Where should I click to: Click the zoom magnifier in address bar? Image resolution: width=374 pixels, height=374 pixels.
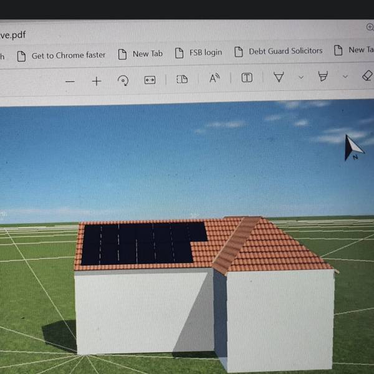(x=370, y=27)
